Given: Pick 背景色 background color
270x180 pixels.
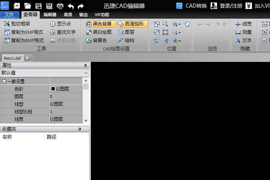Looking at the screenshot, I should click(96, 40).
